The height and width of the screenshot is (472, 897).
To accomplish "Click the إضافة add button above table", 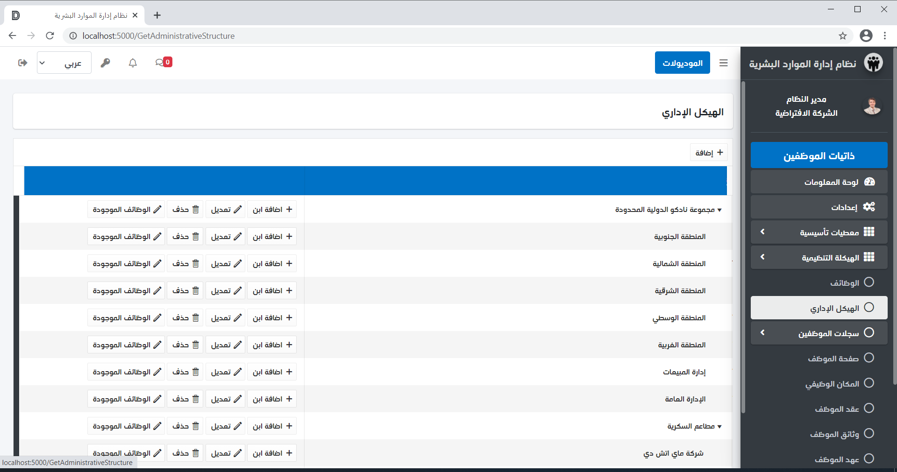I will click(x=709, y=153).
